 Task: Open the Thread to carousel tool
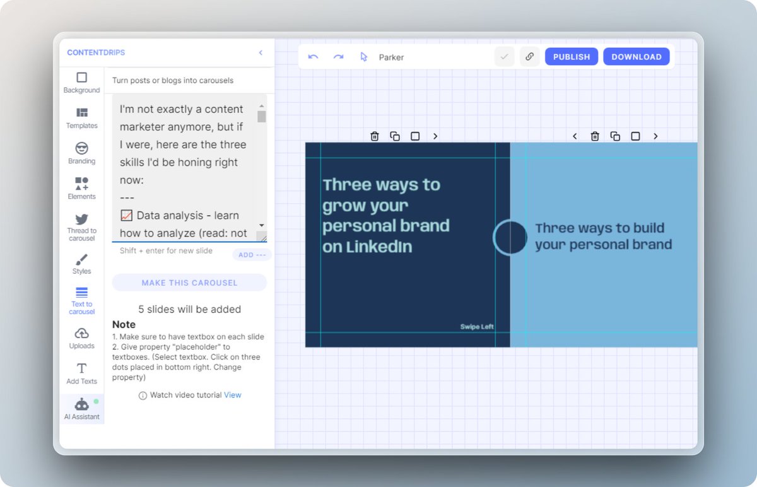click(81, 227)
